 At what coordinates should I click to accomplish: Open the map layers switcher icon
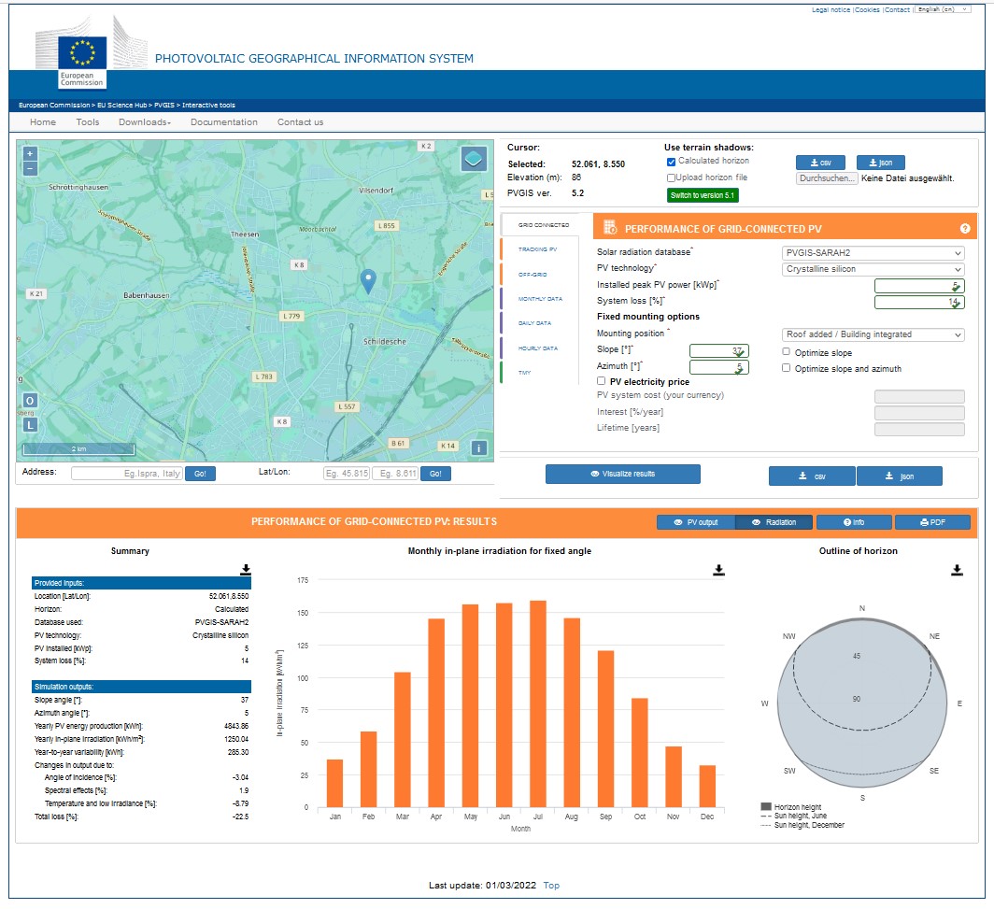point(474,159)
